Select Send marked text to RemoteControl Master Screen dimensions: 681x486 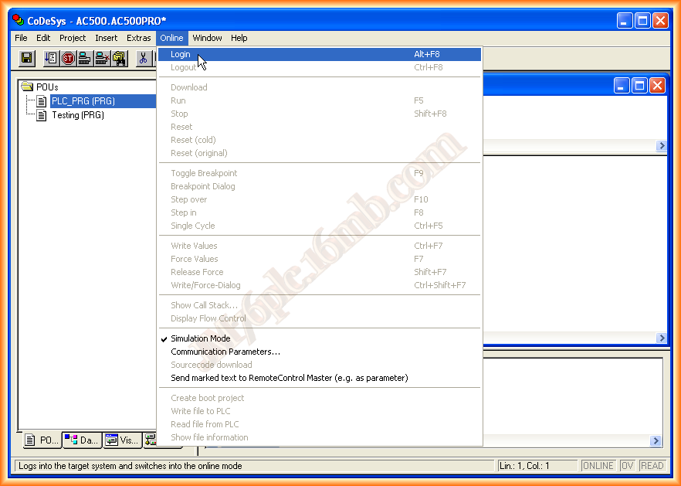289,378
